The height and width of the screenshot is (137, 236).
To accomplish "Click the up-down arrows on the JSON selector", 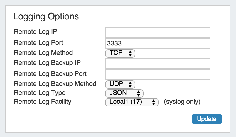I will 139,93.
